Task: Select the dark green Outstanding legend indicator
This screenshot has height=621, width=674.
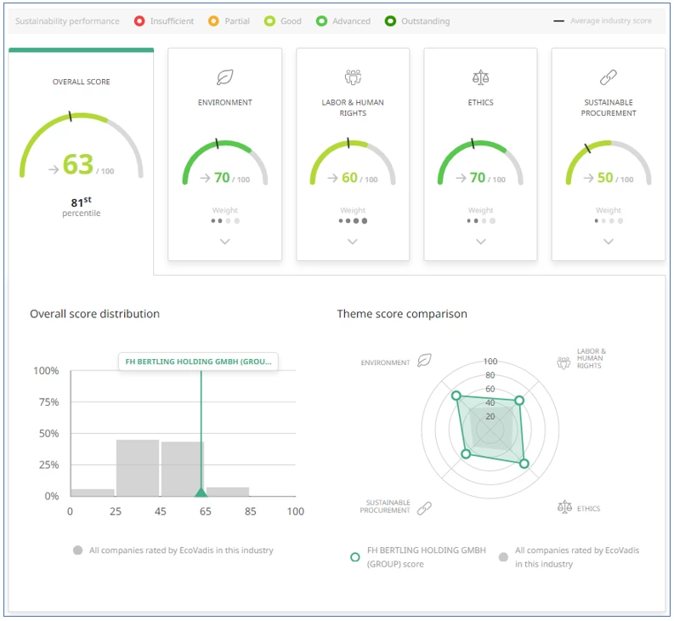Action: coord(390,21)
